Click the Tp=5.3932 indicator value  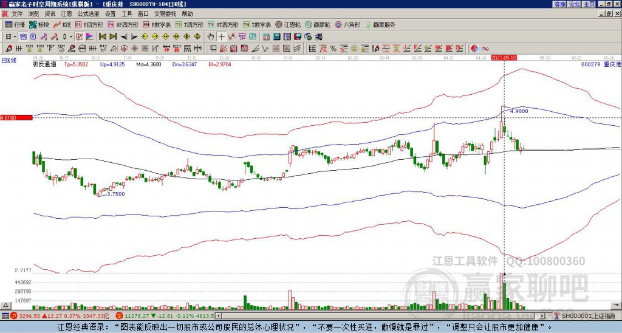click(x=76, y=64)
